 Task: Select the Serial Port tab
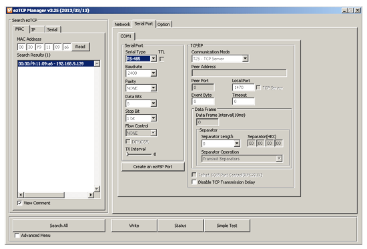[143, 23]
